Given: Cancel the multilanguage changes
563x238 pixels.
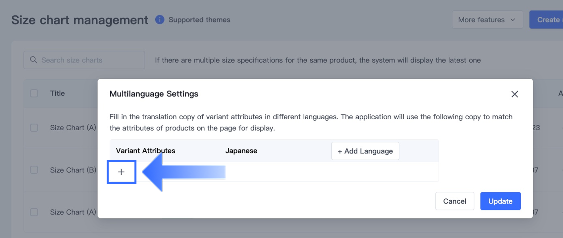Looking at the screenshot, I should 454,201.
